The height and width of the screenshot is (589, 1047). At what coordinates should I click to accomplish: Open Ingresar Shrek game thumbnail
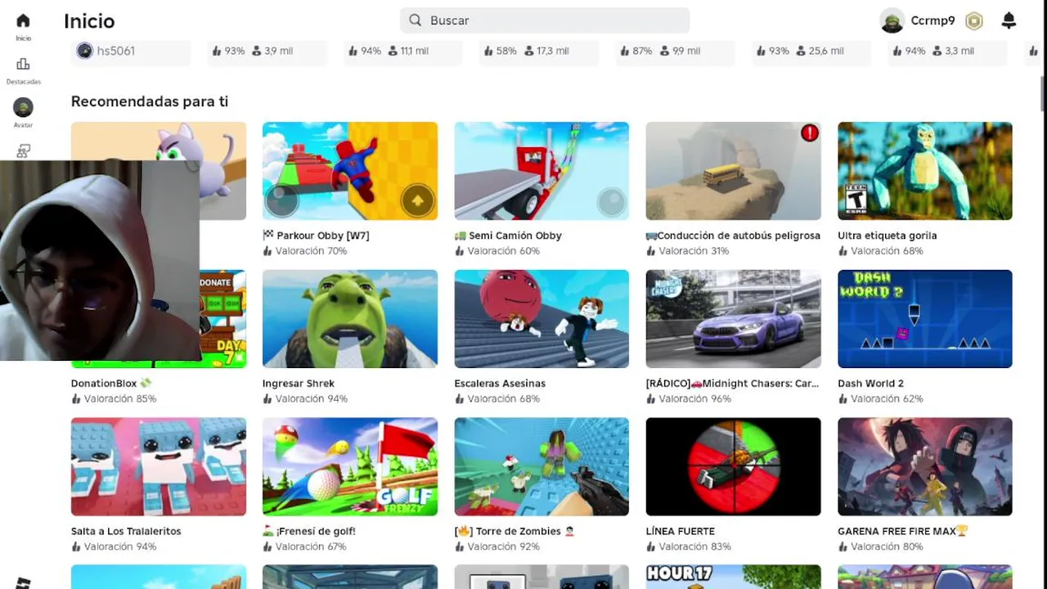[x=350, y=319]
